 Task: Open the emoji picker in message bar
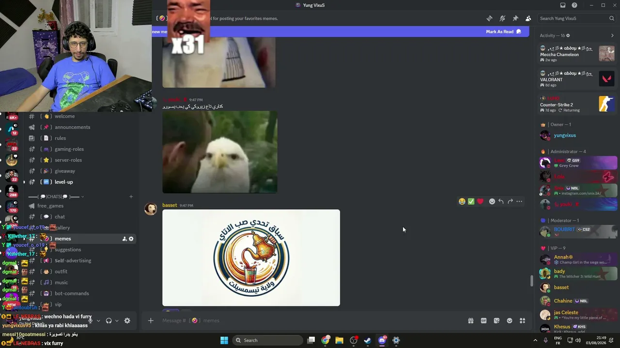510,320
